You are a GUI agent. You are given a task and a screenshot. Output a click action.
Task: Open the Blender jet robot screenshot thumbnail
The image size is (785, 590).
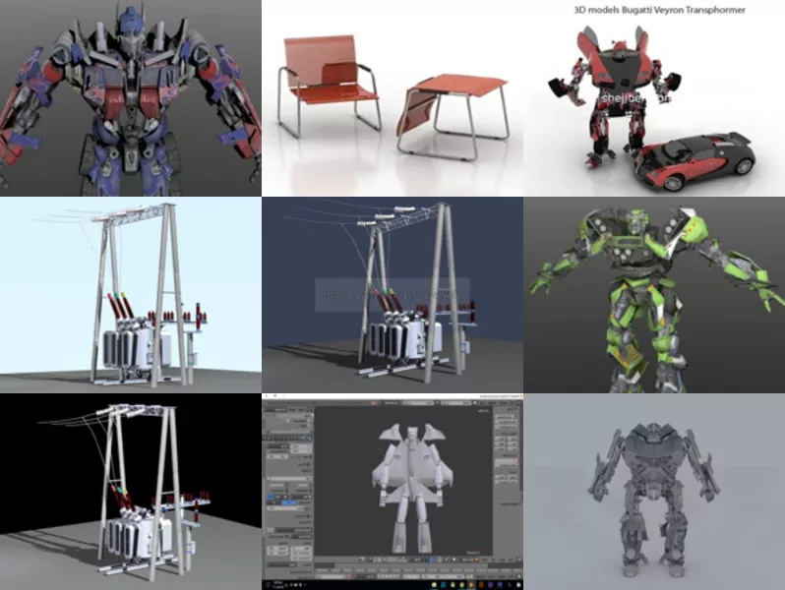point(392,492)
